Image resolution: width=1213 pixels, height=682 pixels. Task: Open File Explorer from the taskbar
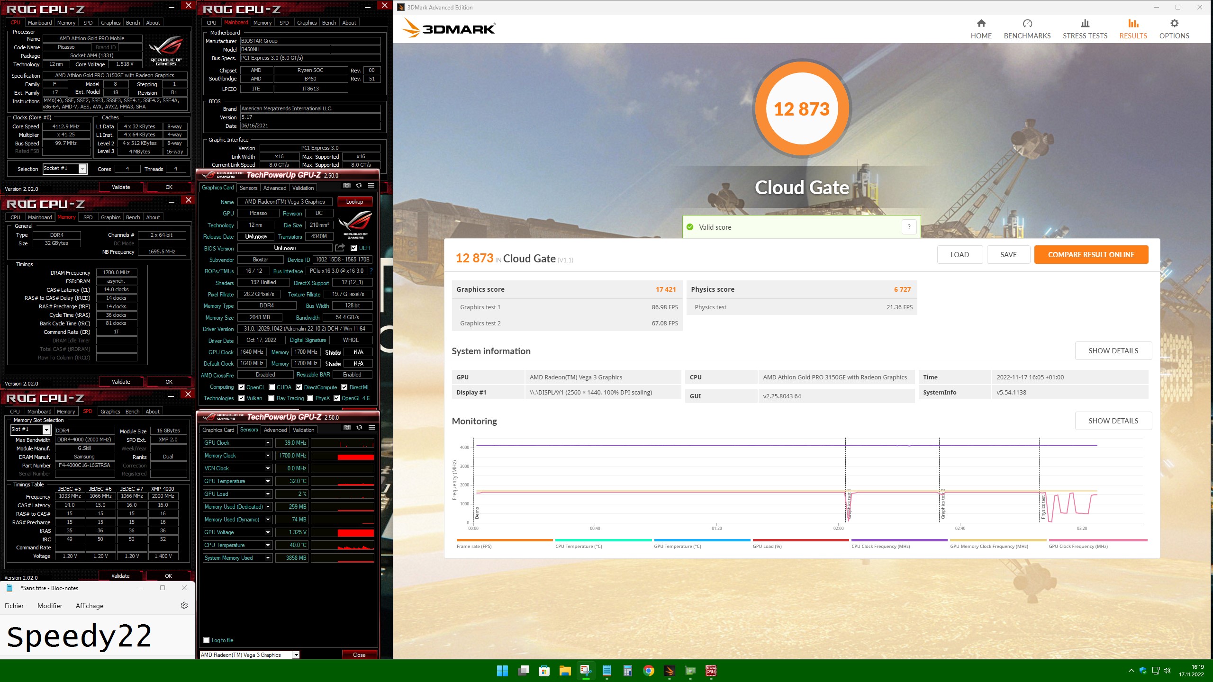pyautogui.click(x=565, y=671)
